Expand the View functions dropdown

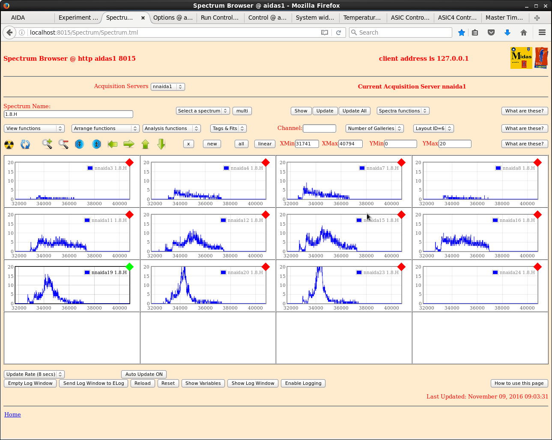(x=34, y=128)
